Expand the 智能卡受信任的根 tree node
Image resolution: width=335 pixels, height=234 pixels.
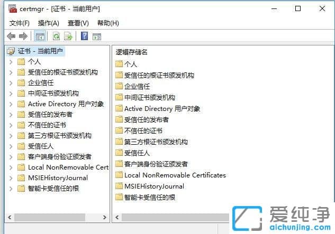[11, 189]
